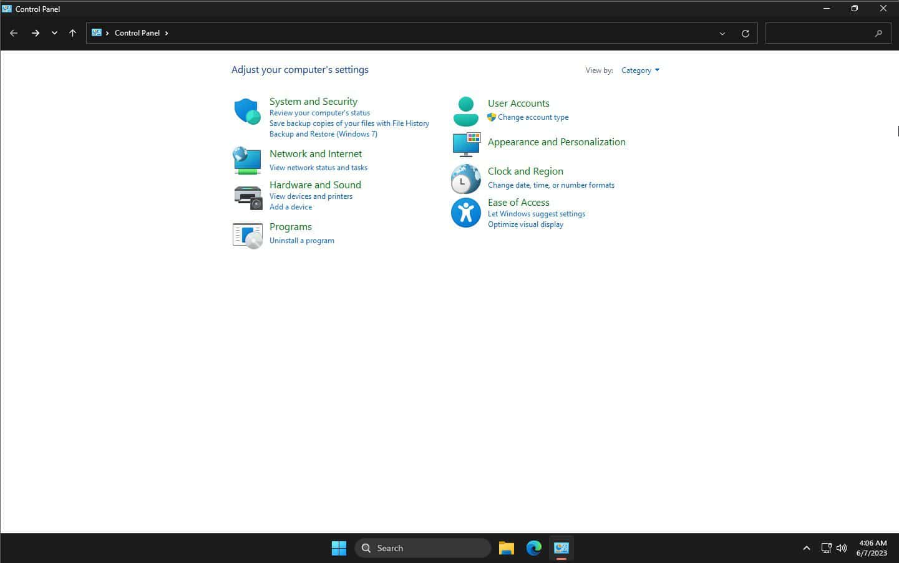Click the Network and Internet globe icon
899x563 pixels.
click(247, 160)
